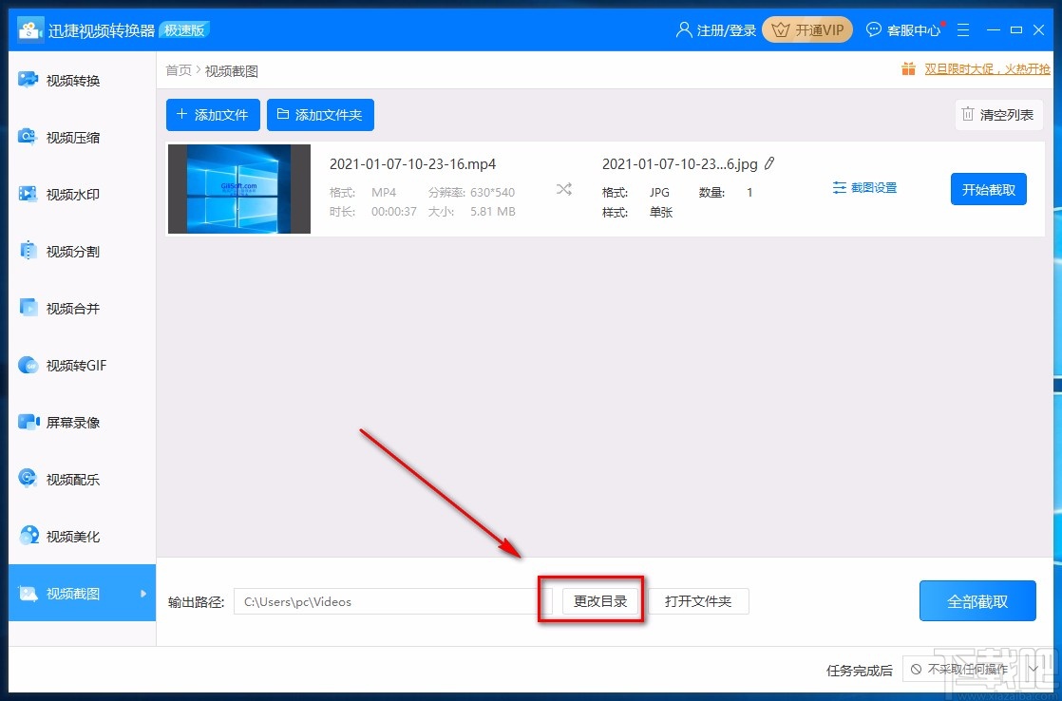Open 截图设置 screenshot settings
Screen dimensions: 1062x701
[x=864, y=187]
